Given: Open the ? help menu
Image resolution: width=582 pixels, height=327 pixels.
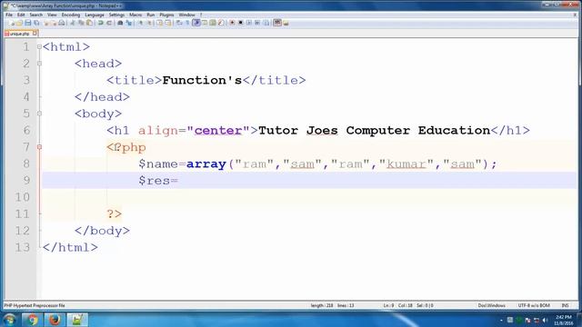Looking at the screenshot, I should (x=201, y=15).
